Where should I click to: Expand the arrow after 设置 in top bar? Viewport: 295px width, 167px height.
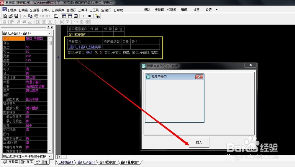tap(217, 10)
